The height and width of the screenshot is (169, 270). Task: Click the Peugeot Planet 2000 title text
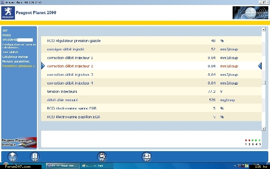[36, 12]
